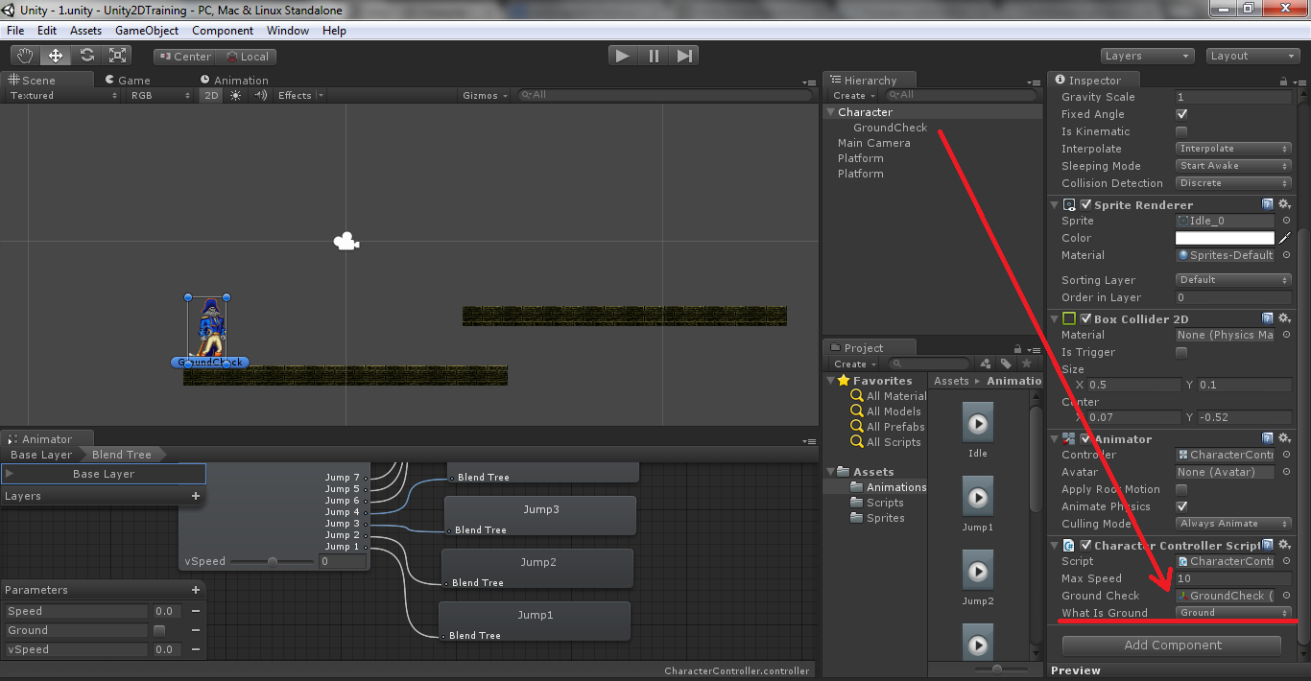Viewport: 1311px width, 681px height.
Task: Click the Pause button
Action: pyautogui.click(x=654, y=56)
